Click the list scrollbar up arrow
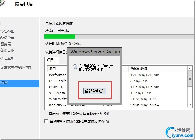The width and height of the screenshot is (195, 140). [190, 69]
